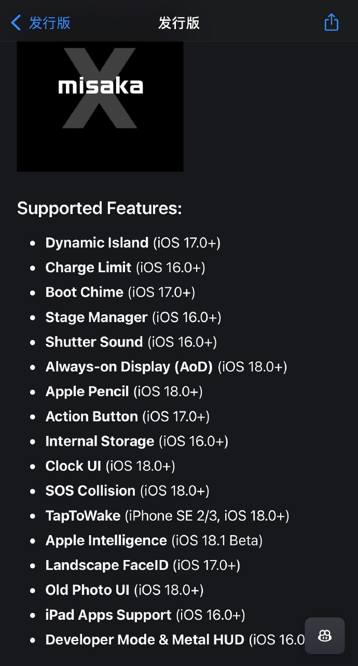Tap the Supported Features heading
Viewport: 358px width, 666px height.
pyautogui.click(x=100, y=208)
